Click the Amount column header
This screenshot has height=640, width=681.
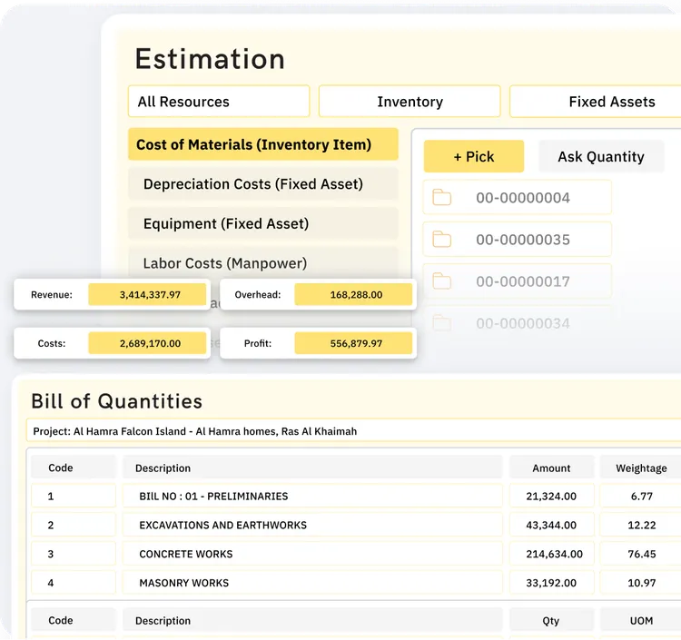coord(551,468)
